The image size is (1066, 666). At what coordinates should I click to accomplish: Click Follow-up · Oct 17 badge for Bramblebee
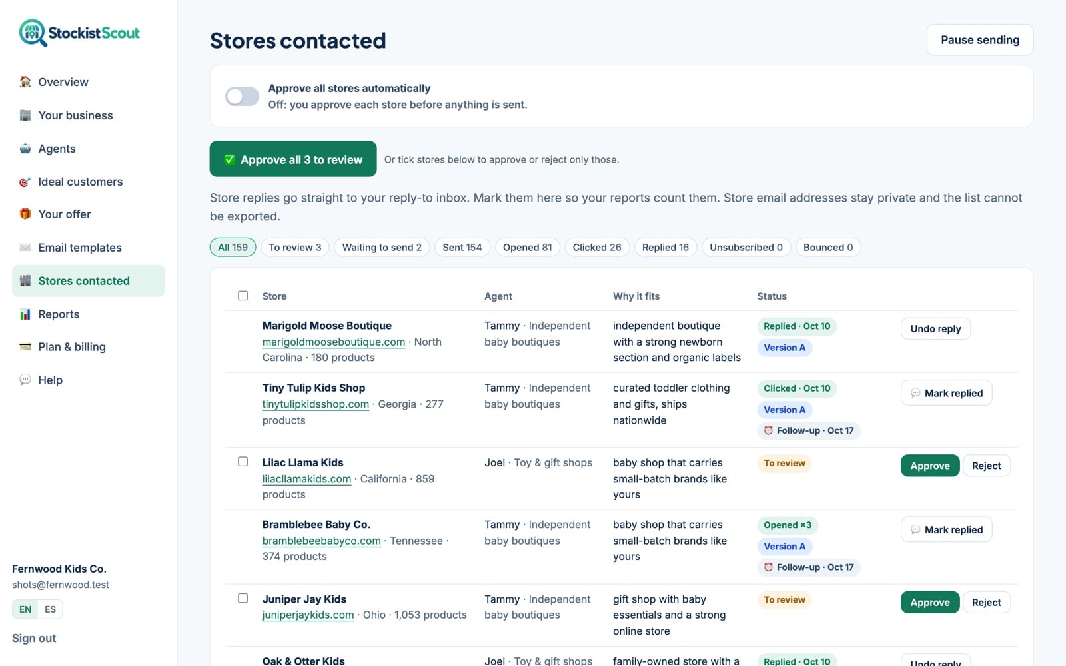[x=809, y=567]
